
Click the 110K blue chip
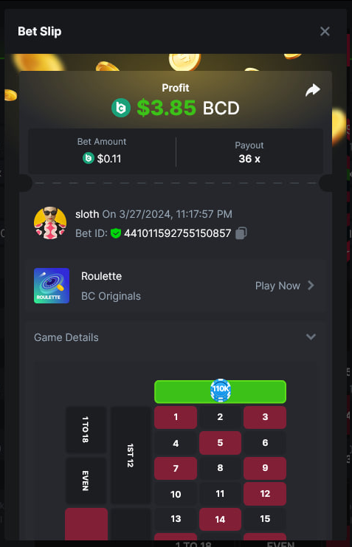point(221,391)
